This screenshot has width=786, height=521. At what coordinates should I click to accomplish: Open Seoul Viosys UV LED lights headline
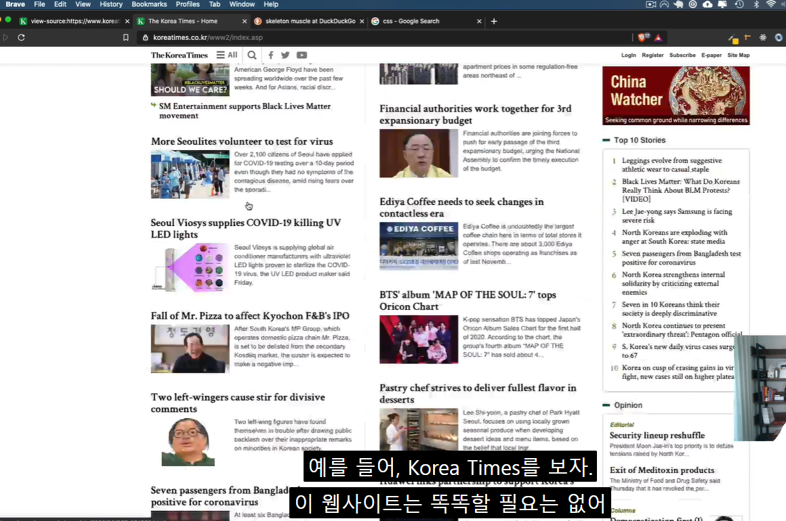[x=245, y=229]
